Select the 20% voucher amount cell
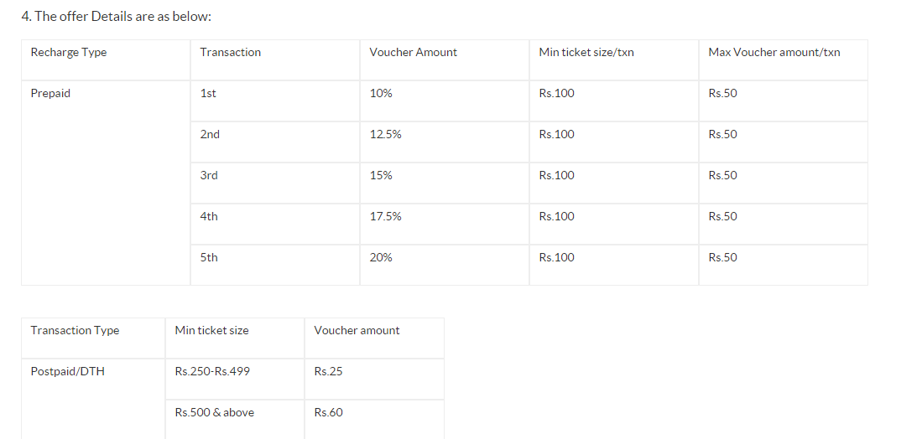 pos(381,258)
